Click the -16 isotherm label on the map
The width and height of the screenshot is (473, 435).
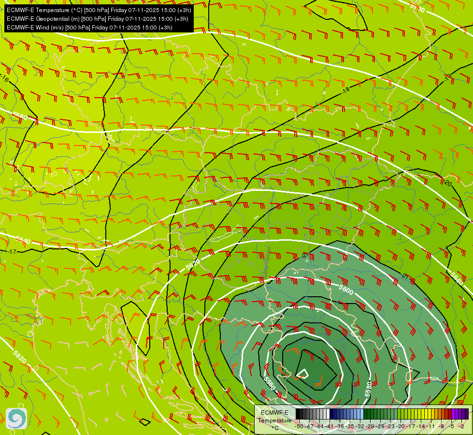pyautogui.click(x=4, y=78)
